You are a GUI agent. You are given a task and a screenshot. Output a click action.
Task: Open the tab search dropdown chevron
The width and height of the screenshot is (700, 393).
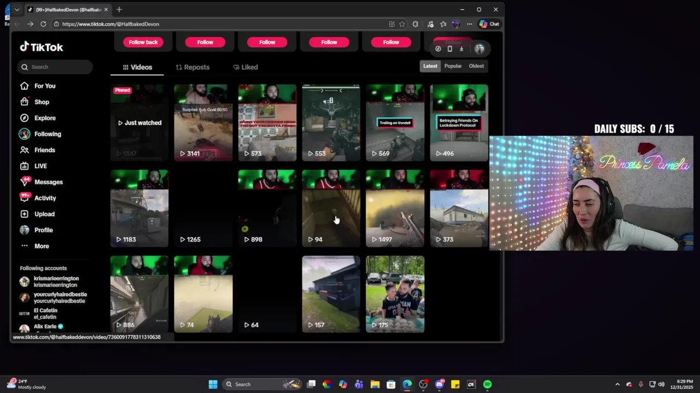click(17, 9)
